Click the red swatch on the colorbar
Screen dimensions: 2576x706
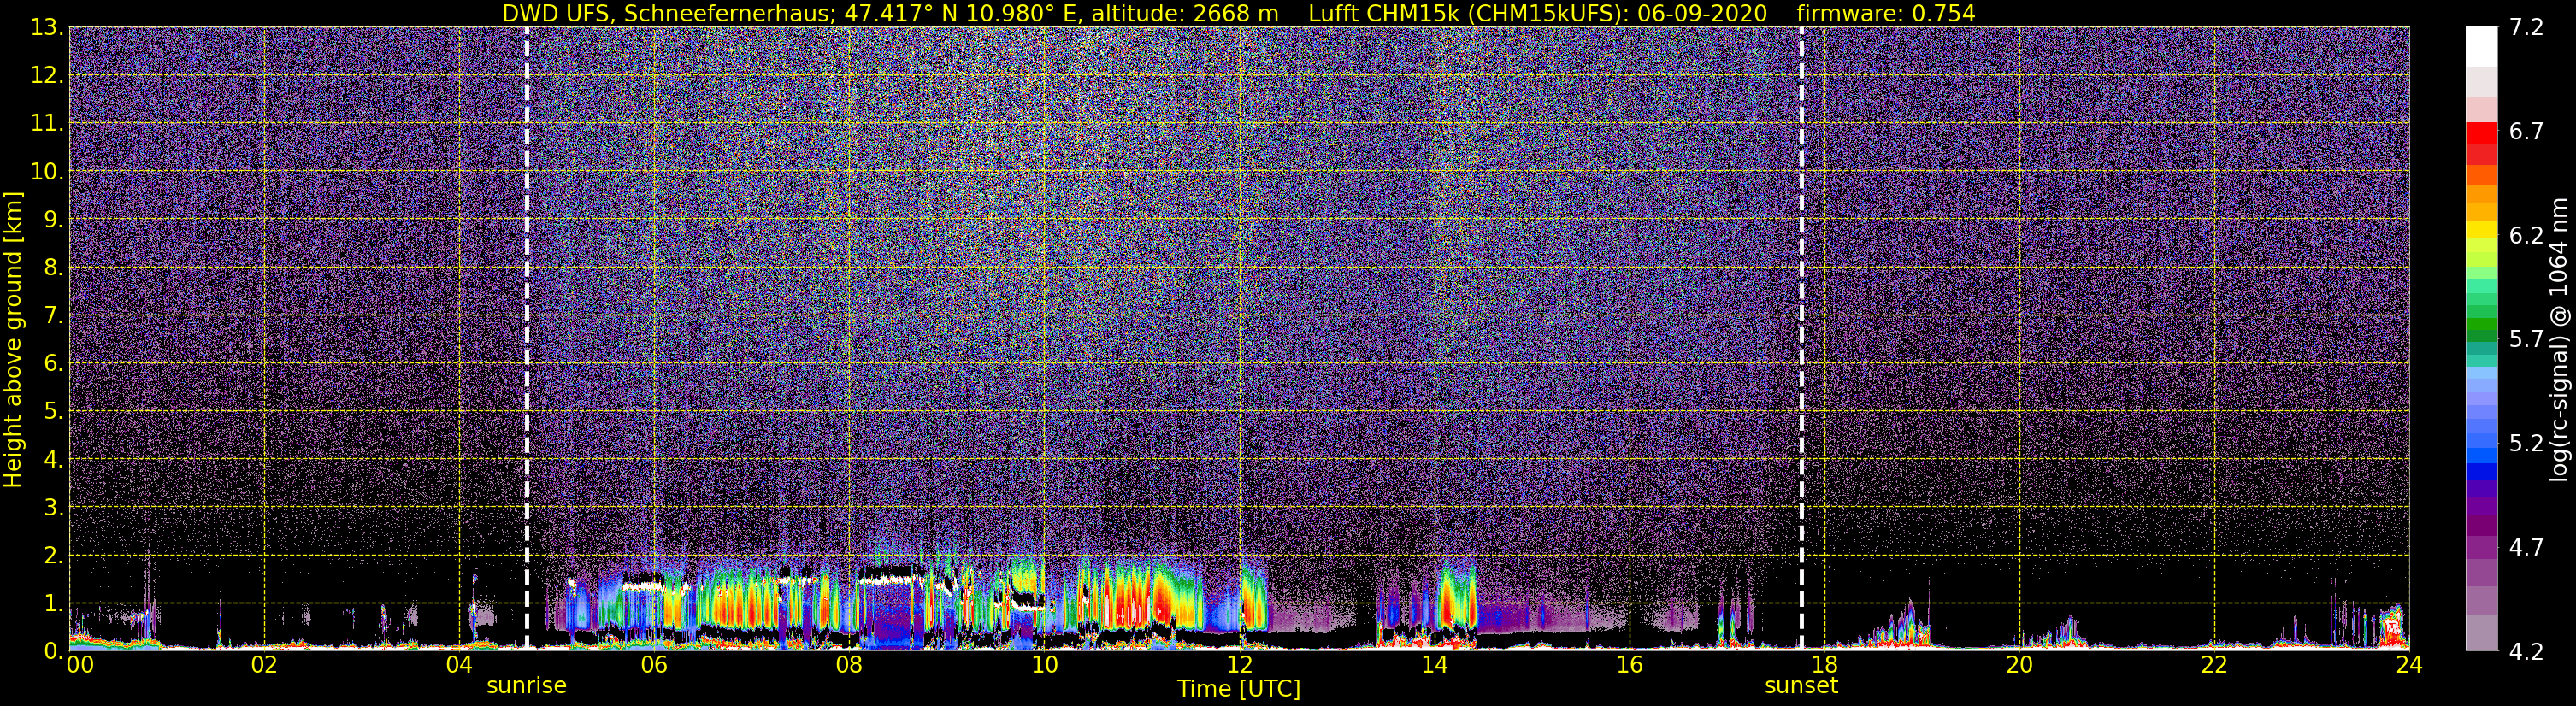pyautogui.click(x=2481, y=132)
